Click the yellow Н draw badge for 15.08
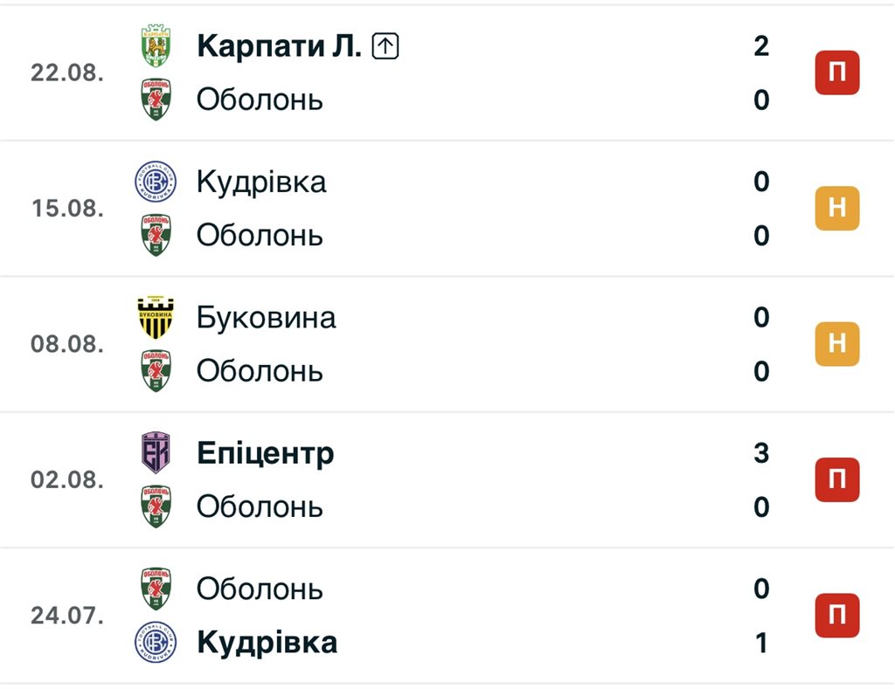This screenshot has width=895, height=689. 836,208
